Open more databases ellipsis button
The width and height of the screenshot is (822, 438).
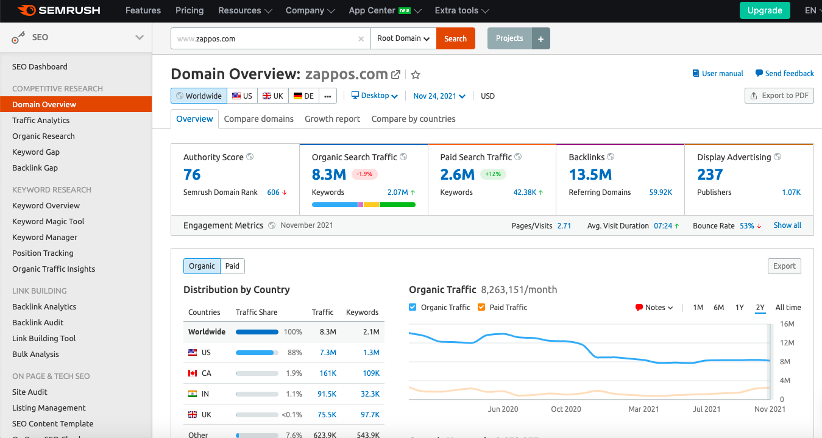pyautogui.click(x=328, y=96)
